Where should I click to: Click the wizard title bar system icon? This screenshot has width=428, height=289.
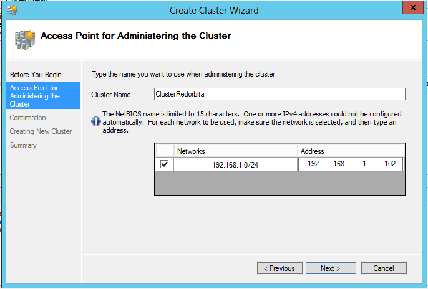click(9, 10)
